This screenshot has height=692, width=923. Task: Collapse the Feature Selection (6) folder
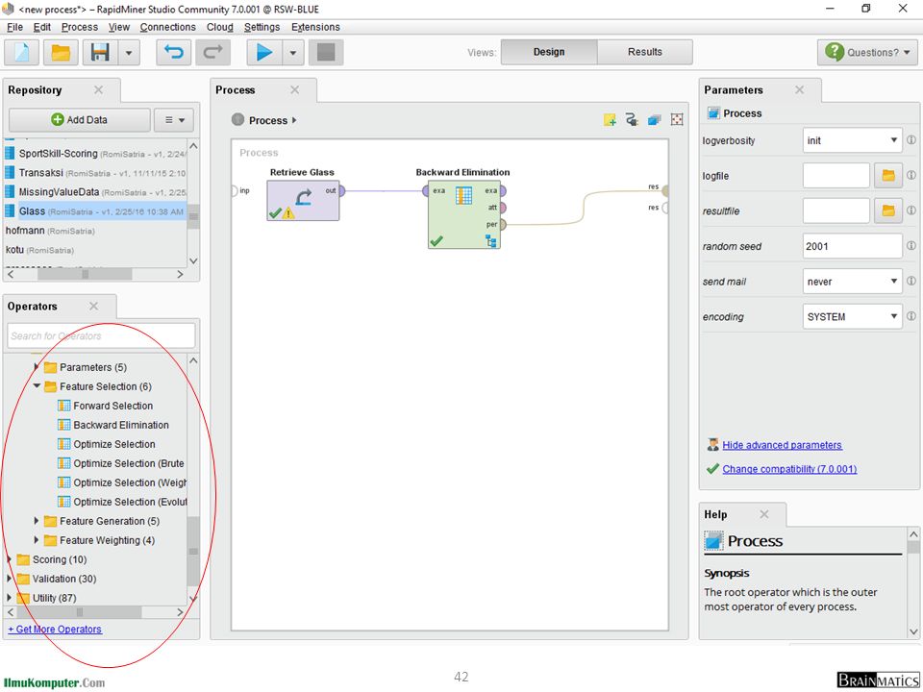point(37,386)
